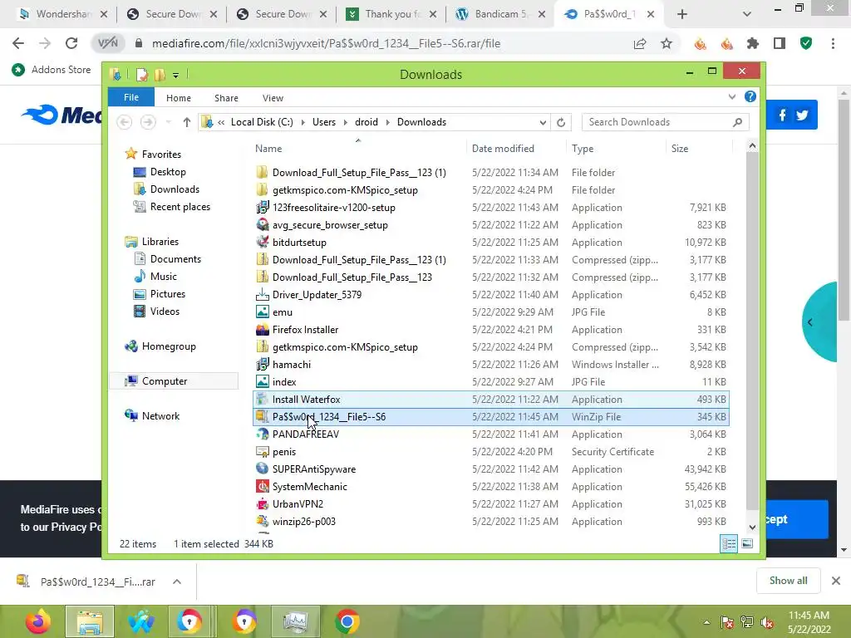The height and width of the screenshot is (638, 851).
Task: Click the breadcrumb arrow after Users
Action: pyautogui.click(x=345, y=123)
